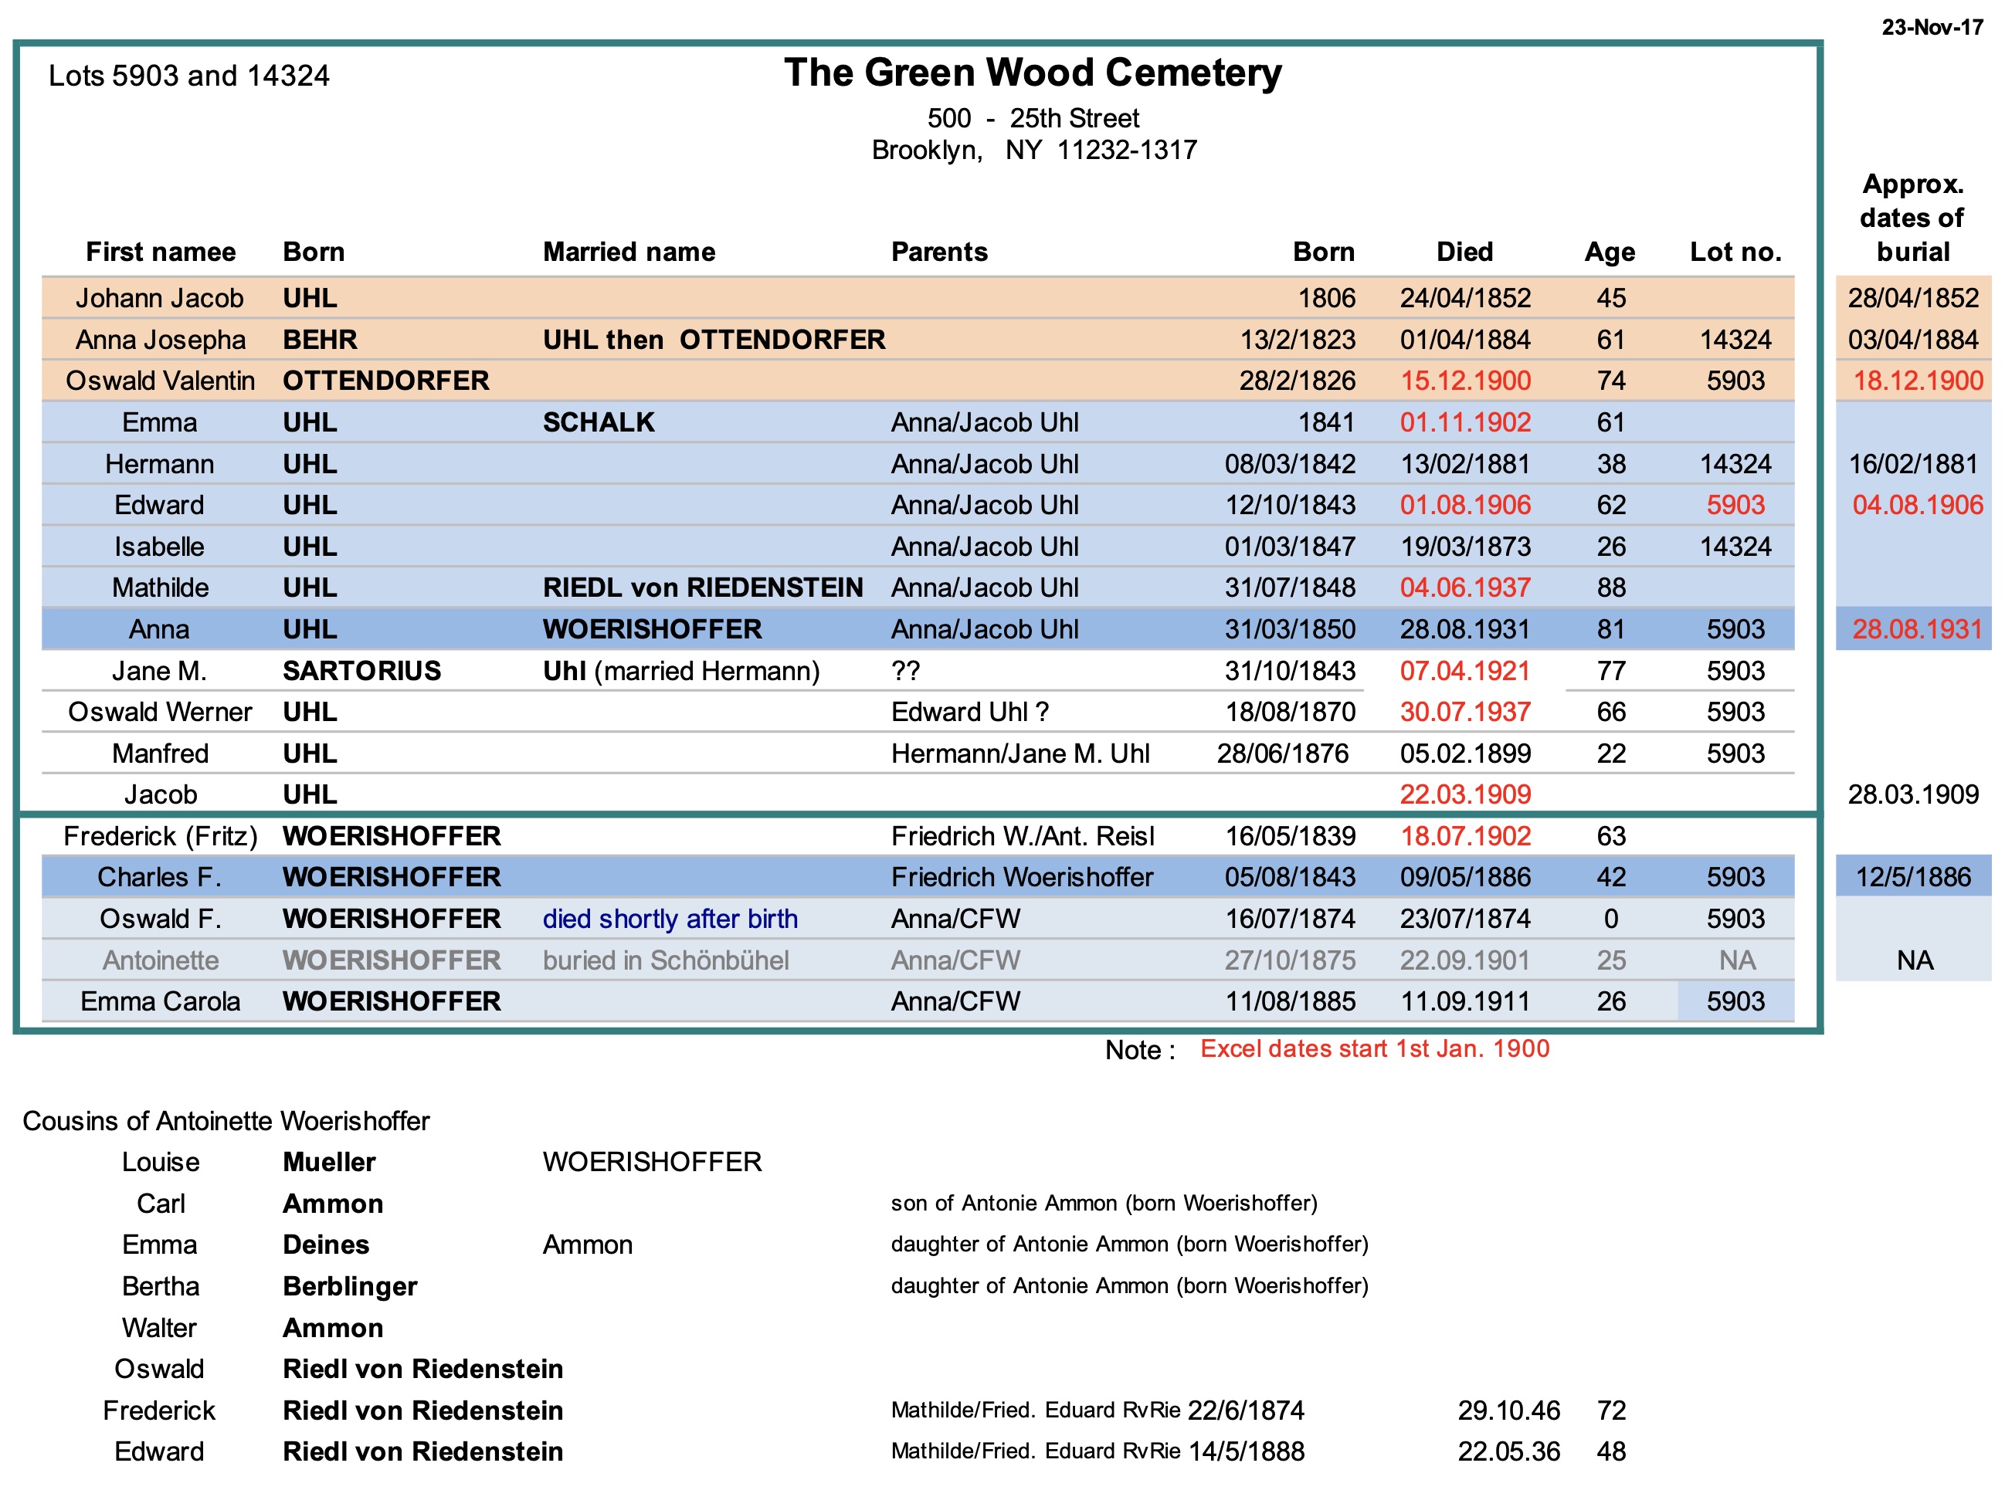
Task: Select the 'Manfred' first name cell
Action: [x=161, y=753]
